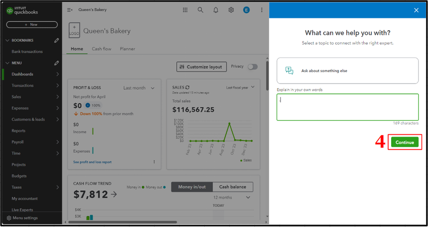This screenshot has height=227, width=428.
Task: Click the sales chart peak point
Action: click(229, 123)
